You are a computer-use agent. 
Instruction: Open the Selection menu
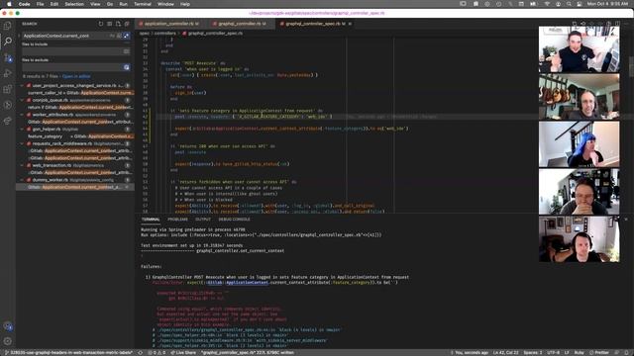point(74,4)
